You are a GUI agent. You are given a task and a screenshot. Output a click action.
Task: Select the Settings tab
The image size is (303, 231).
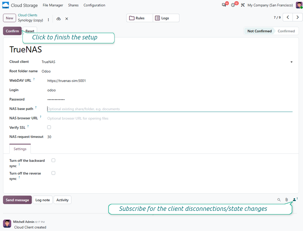pyautogui.click(x=20, y=149)
